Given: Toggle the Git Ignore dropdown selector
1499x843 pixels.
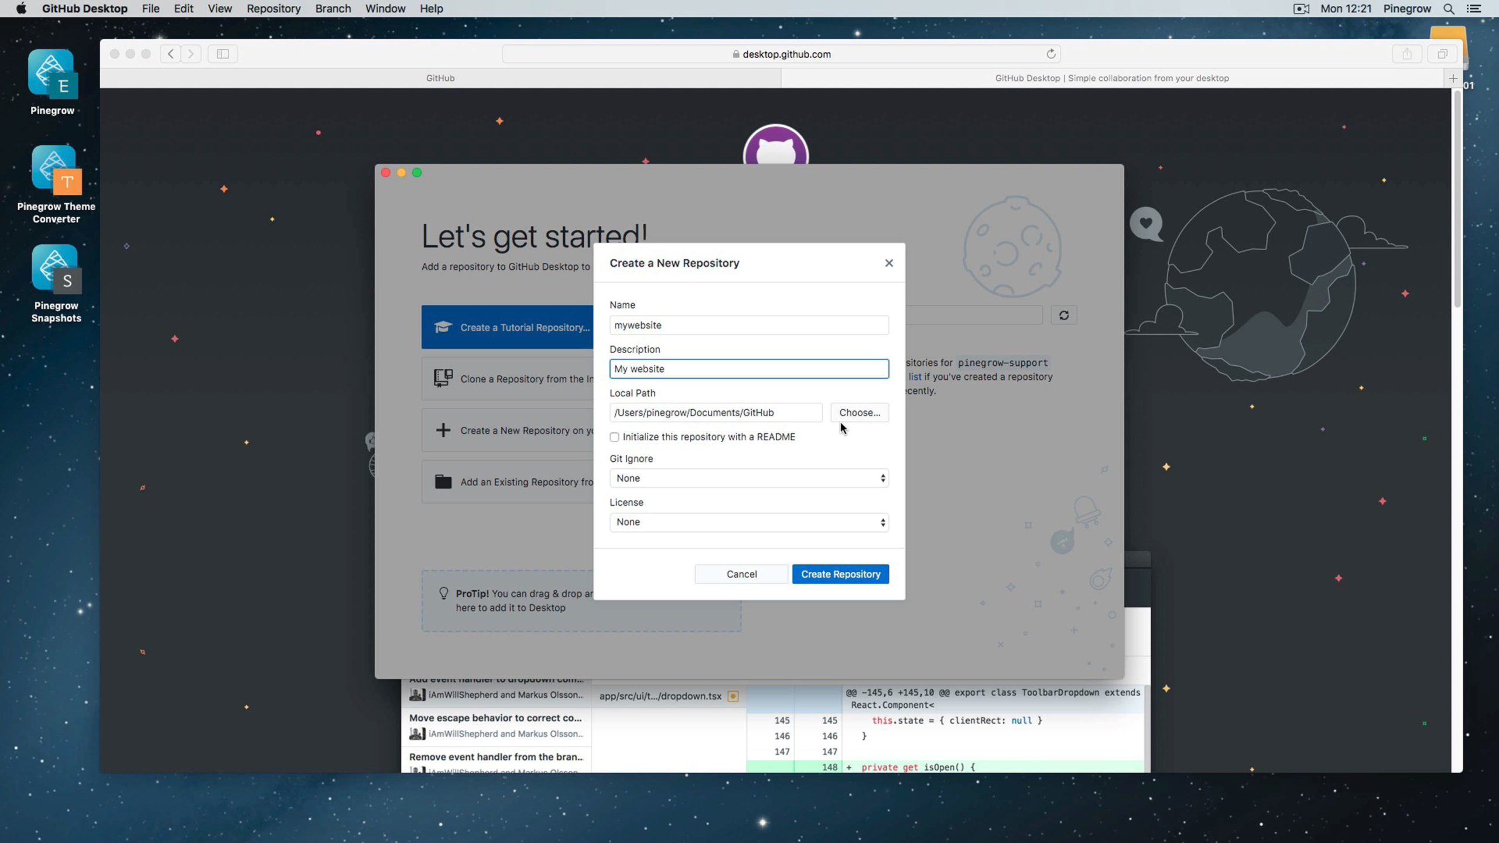Looking at the screenshot, I should point(748,478).
